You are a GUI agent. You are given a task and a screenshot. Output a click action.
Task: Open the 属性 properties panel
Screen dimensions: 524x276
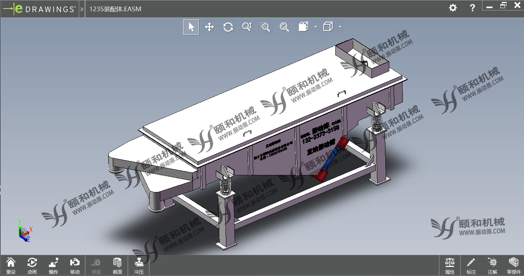(450, 266)
